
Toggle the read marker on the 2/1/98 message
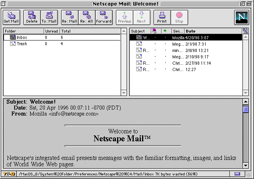pyautogui.click(x=165, y=44)
